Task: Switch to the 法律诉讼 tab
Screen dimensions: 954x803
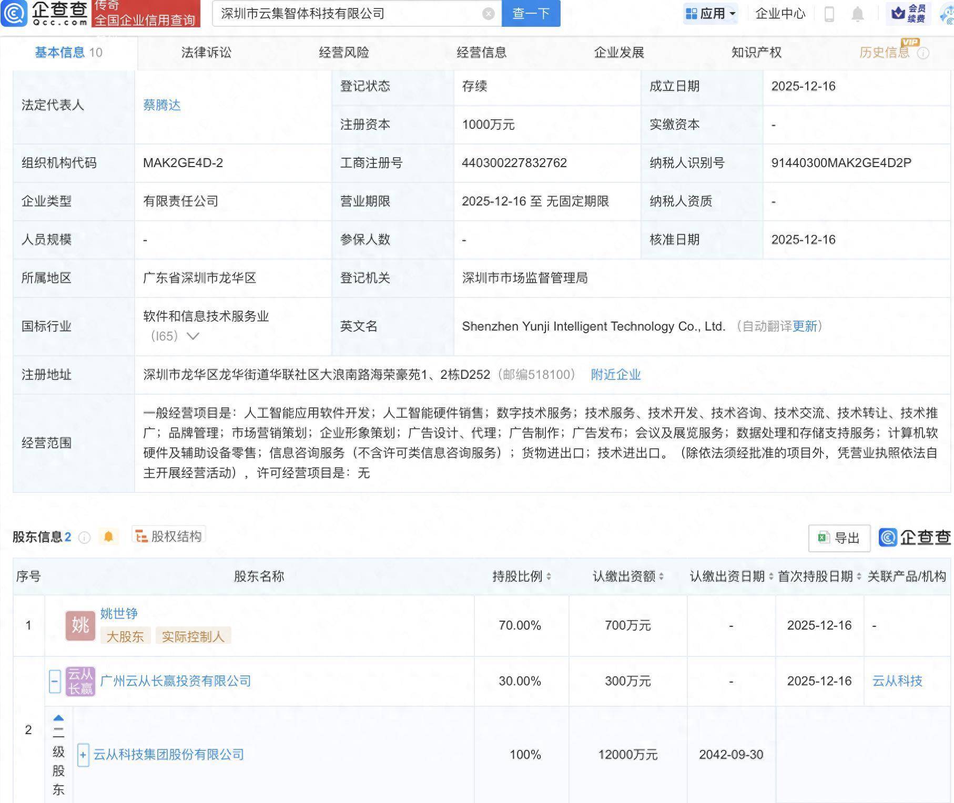Action: point(207,52)
